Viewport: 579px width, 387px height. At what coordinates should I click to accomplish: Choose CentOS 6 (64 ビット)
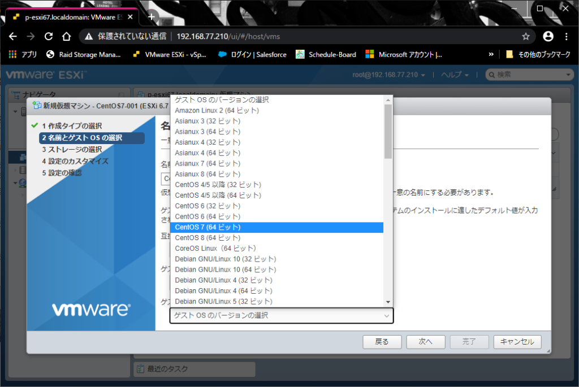coord(276,216)
